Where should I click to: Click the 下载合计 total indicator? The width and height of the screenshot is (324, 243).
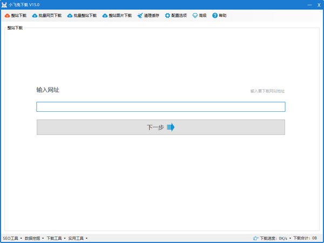[x=305, y=238]
